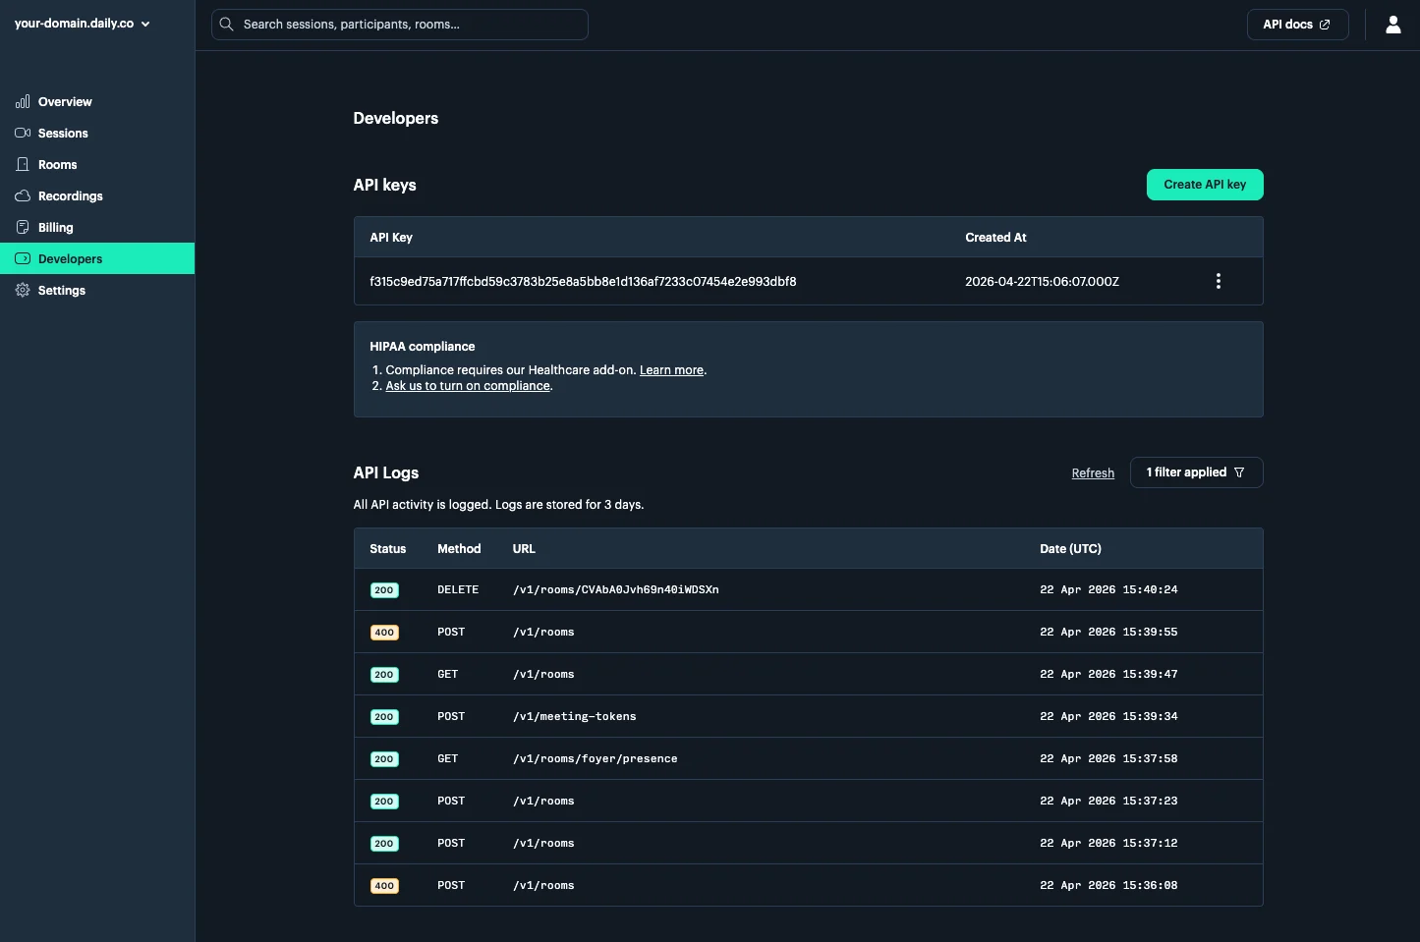Expand the your-domain.daily.co domain switcher

83,24
